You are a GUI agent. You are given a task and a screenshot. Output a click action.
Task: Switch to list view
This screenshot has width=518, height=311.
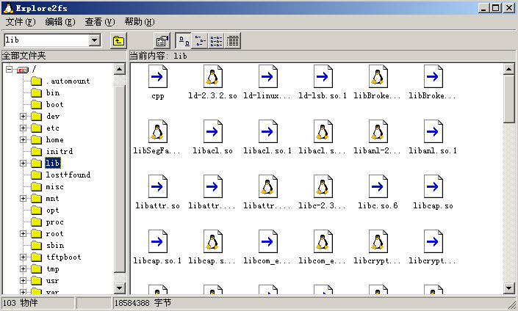pyautogui.click(x=216, y=41)
